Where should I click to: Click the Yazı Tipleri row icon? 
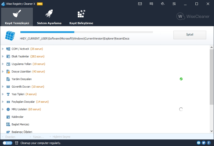pyautogui.click(x=8, y=94)
